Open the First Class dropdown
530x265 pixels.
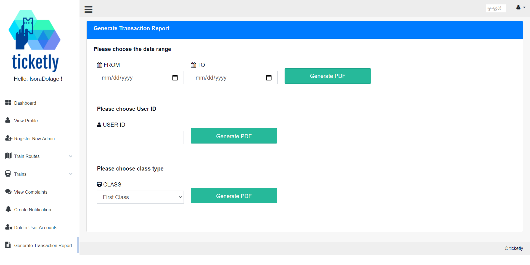coord(140,197)
